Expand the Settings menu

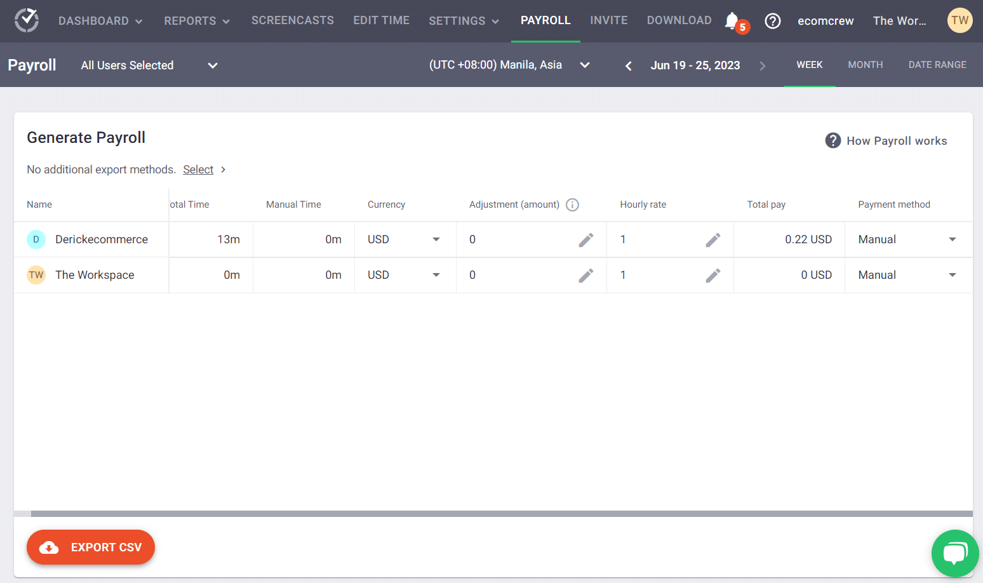point(464,21)
